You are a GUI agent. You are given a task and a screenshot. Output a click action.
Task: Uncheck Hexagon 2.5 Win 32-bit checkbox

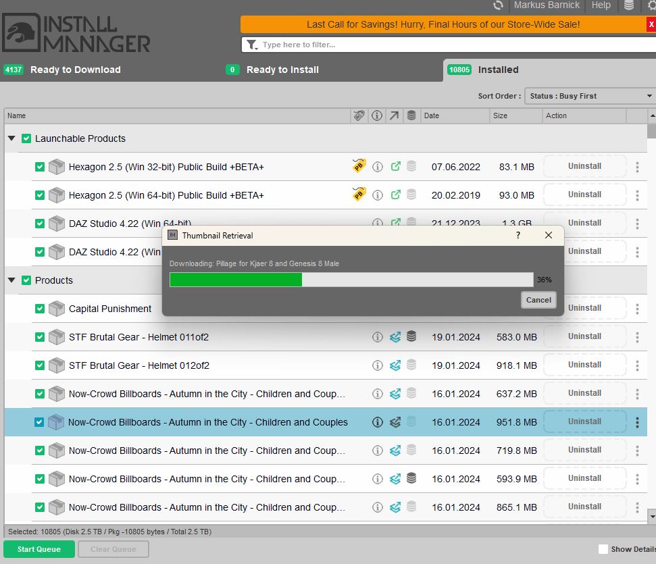point(40,167)
